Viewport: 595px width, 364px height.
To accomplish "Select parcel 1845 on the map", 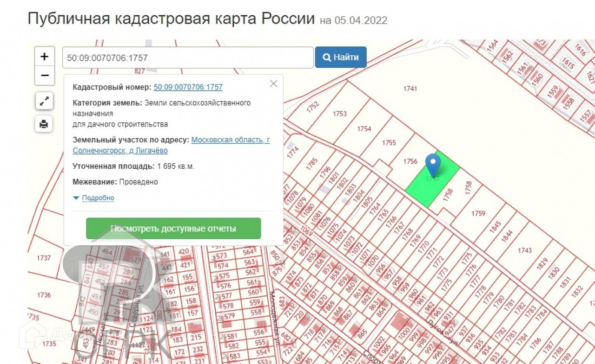I will [496, 227].
